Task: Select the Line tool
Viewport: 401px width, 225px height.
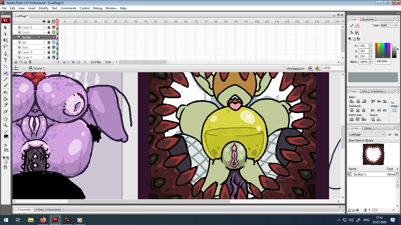Action: 5,66
